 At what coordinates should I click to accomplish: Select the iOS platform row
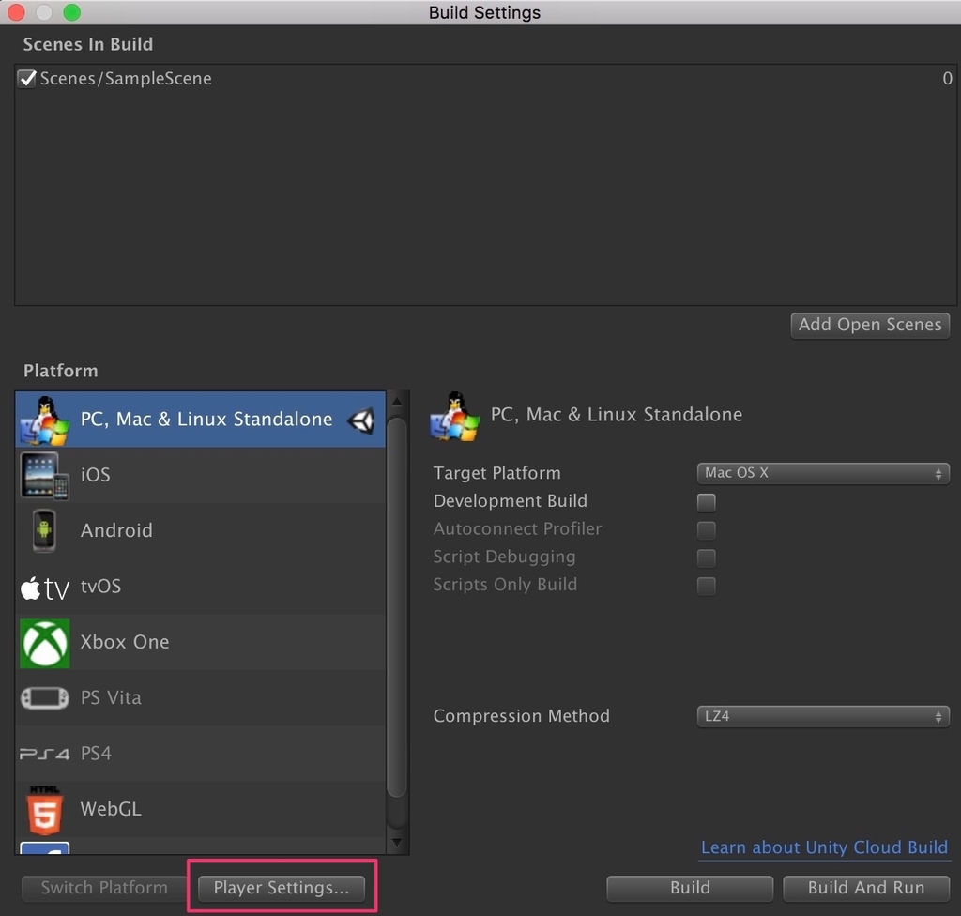[x=201, y=475]
